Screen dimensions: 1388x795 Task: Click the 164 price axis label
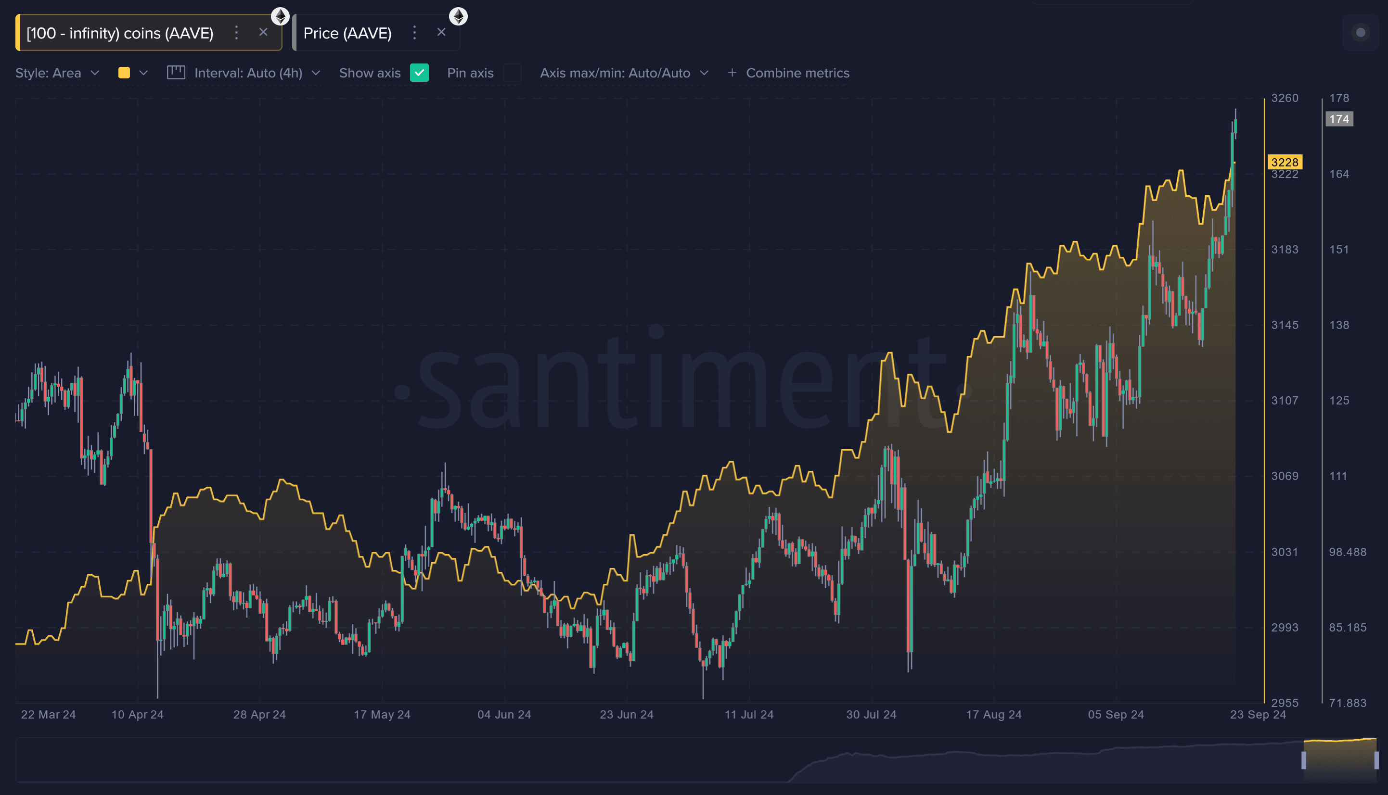click(1339, 174)
